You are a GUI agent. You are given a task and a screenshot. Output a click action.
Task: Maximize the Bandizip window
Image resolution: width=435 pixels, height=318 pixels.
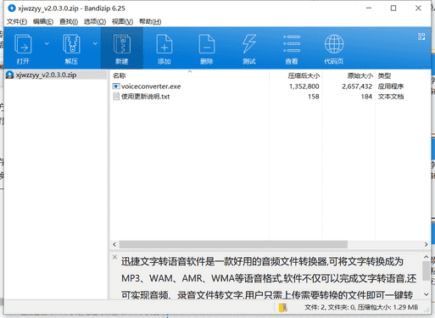[x=393, y=8]
